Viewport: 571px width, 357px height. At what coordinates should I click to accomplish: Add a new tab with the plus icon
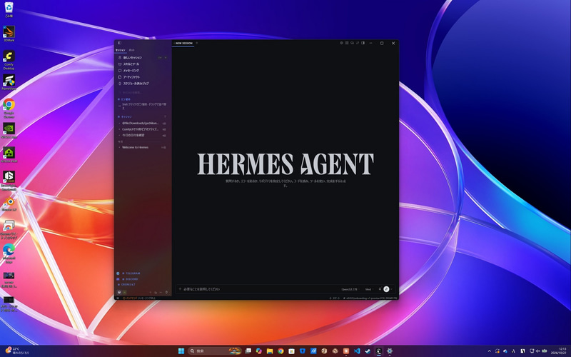[x=197, y=43]
